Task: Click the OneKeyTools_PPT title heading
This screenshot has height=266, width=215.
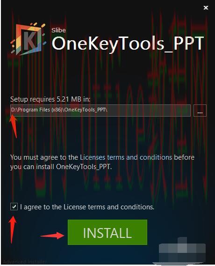Action: (128, 44)
